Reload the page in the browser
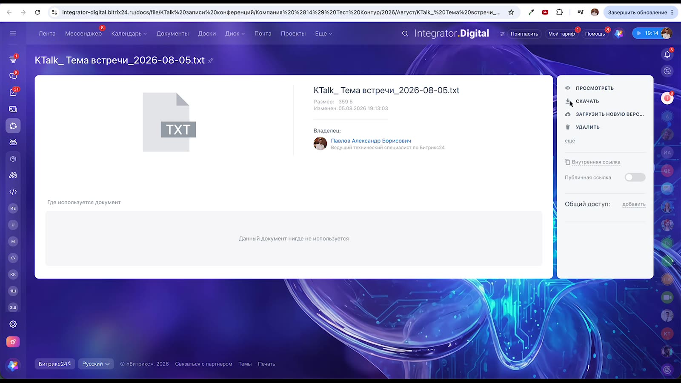This screenshot has width=681, height=383. pos(37,12)
